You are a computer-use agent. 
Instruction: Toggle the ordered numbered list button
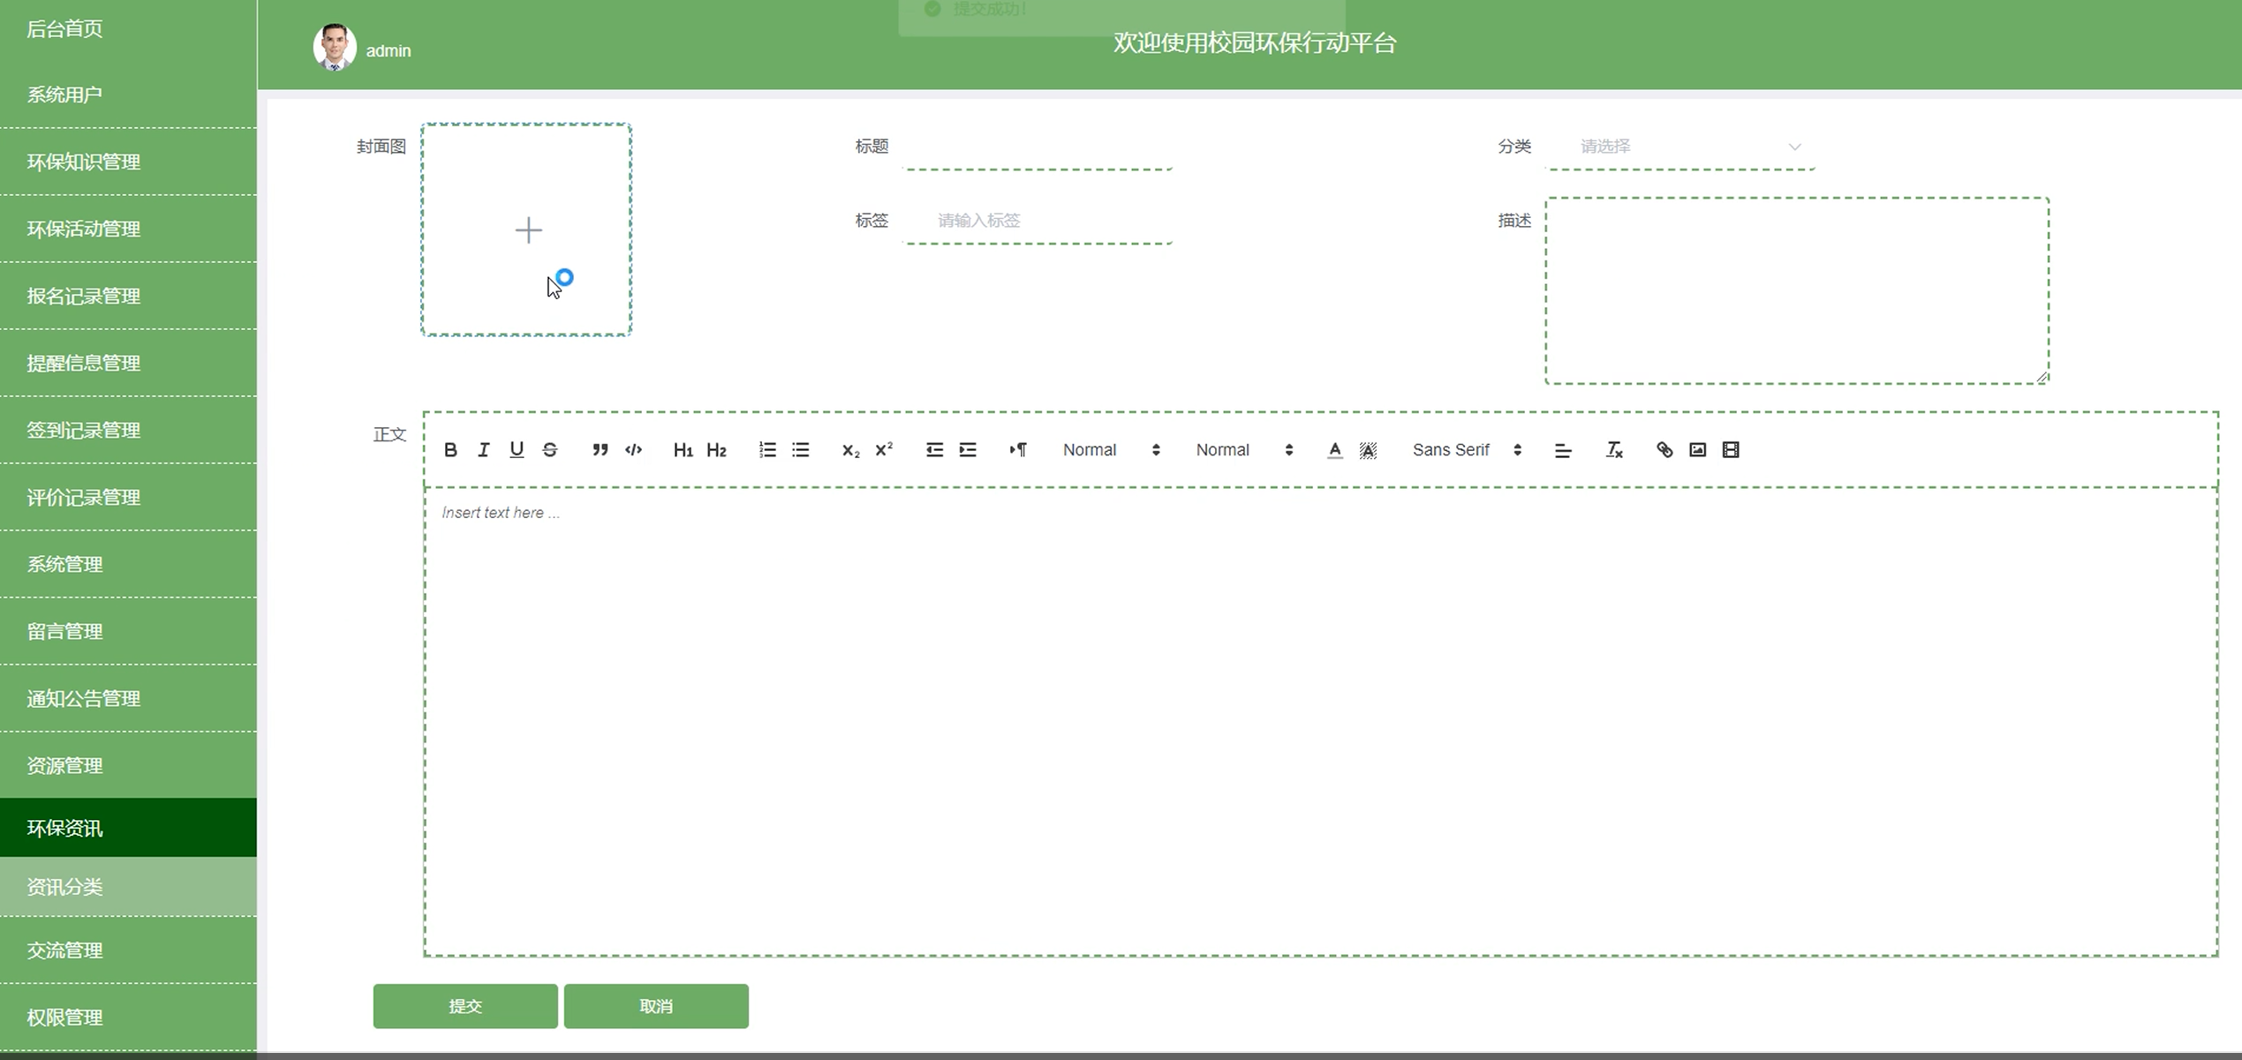click(x=767, y=450)
